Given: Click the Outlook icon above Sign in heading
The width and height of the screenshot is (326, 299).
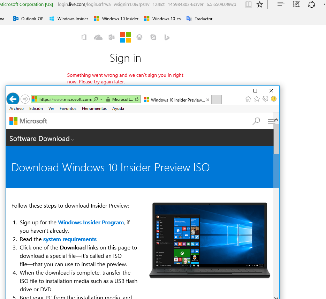Looking at the screenshot, I should 112,37.
